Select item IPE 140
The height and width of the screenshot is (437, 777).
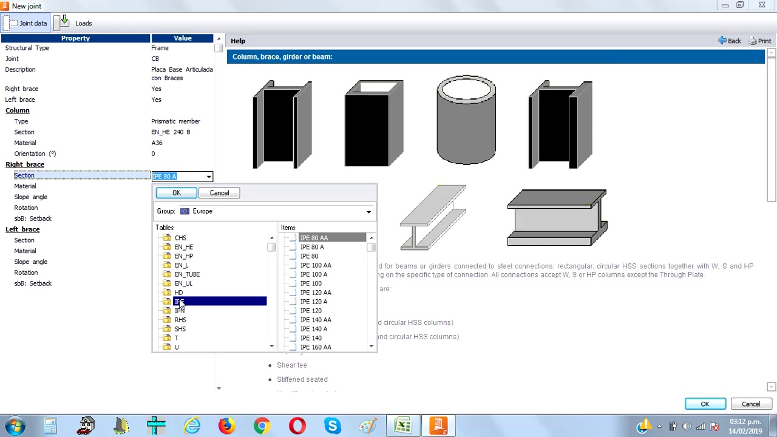click(311, 338)
